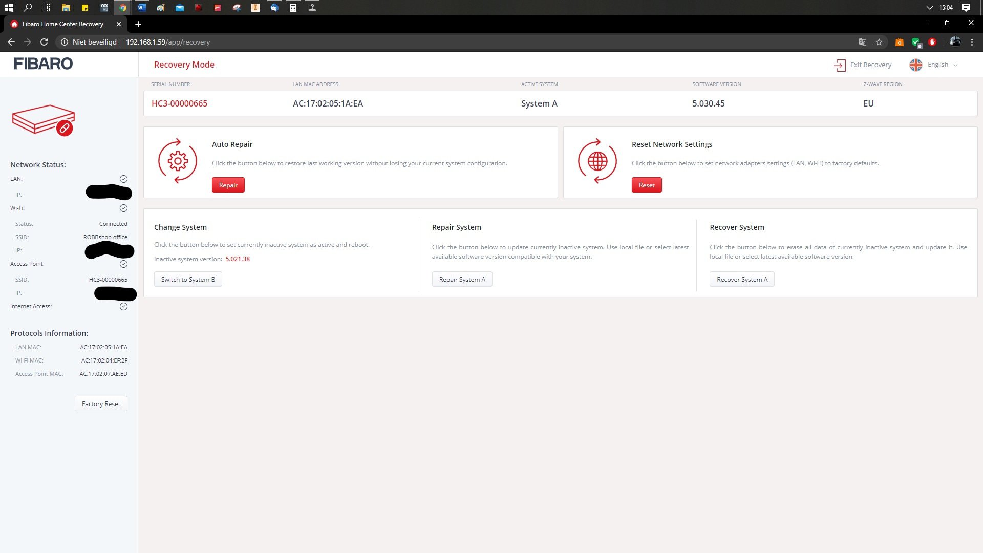Click the Exit Recovery door icon
983x553 pixels.
click(x=839, y=65)
